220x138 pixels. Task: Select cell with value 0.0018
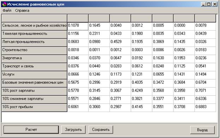click(78, 51)
